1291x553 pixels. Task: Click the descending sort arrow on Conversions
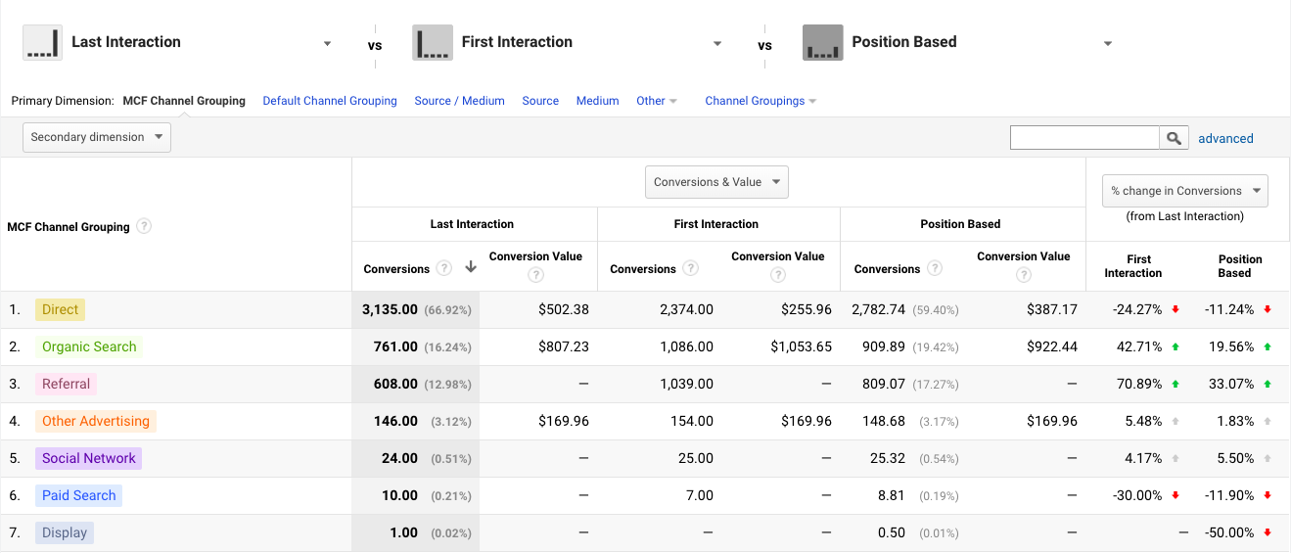click(471, 267)
